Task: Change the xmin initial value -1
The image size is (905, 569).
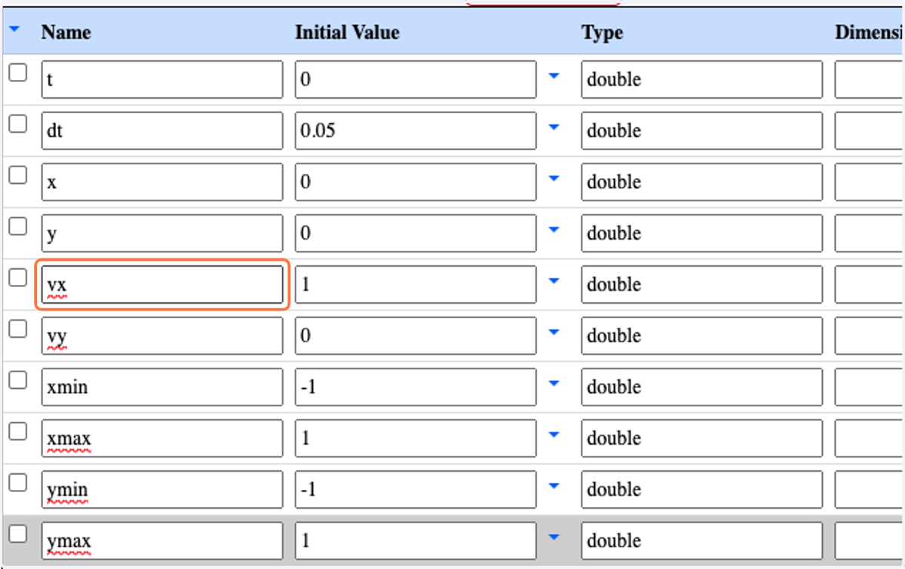Action: click(416, 387)
